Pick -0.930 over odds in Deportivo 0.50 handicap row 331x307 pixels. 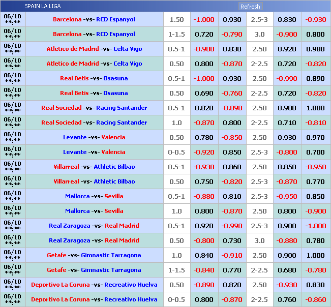coord(287,285)
